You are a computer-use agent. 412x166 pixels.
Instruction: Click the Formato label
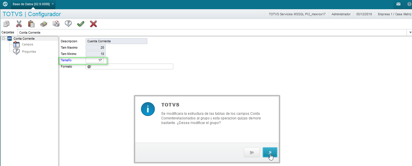(x=66, y=66)
